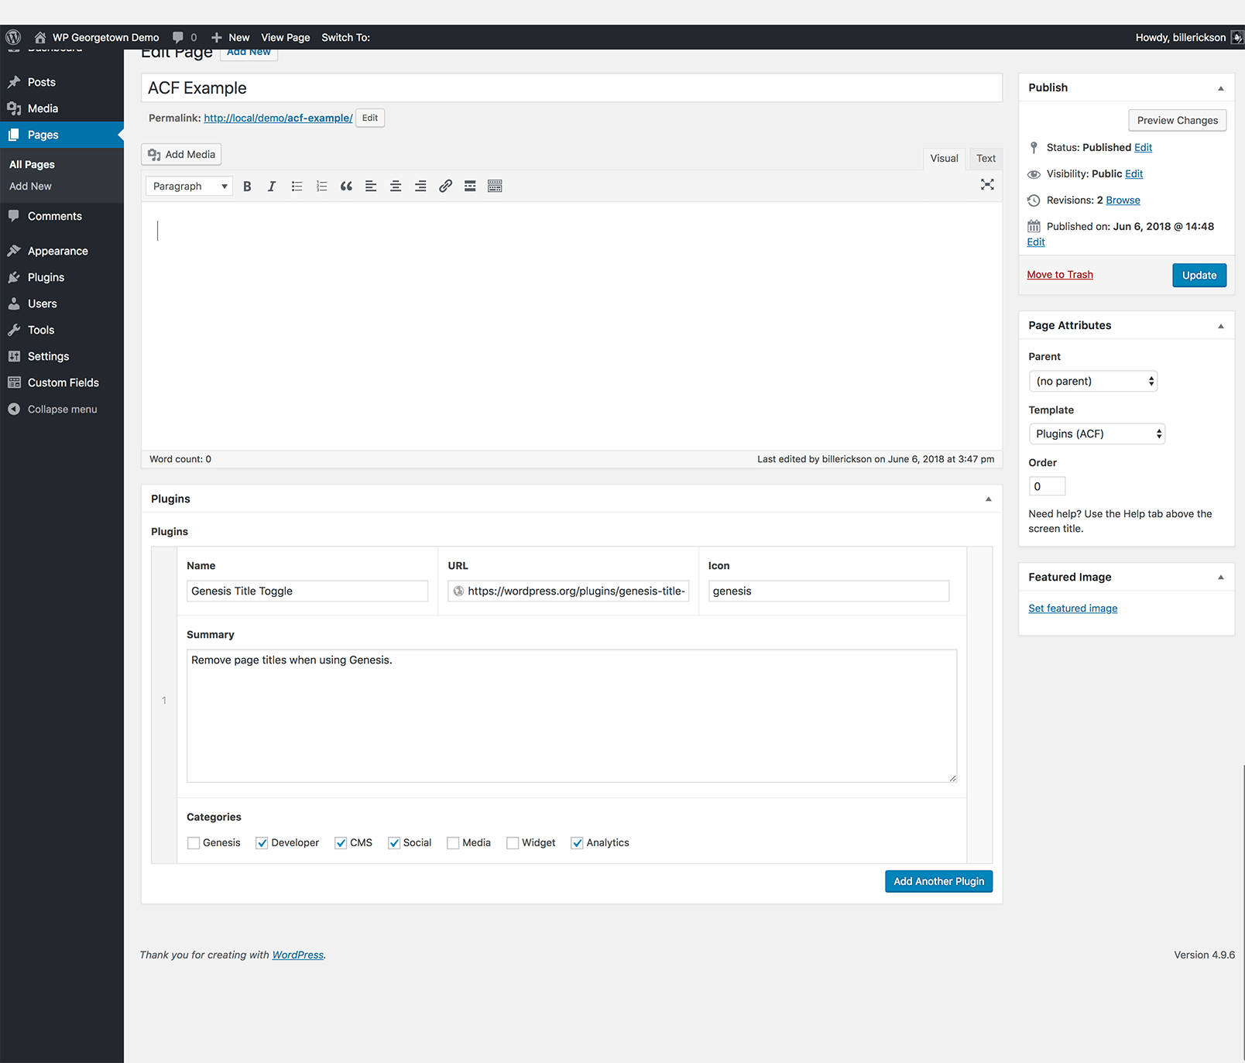Uncheck the Social category

click(x=394, y=843)
